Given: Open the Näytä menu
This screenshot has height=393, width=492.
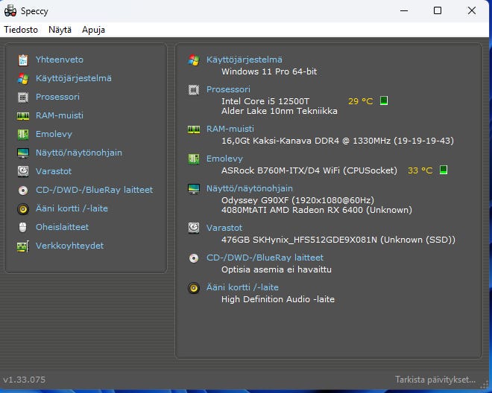Looking at the screenshot, I should 60,30.
